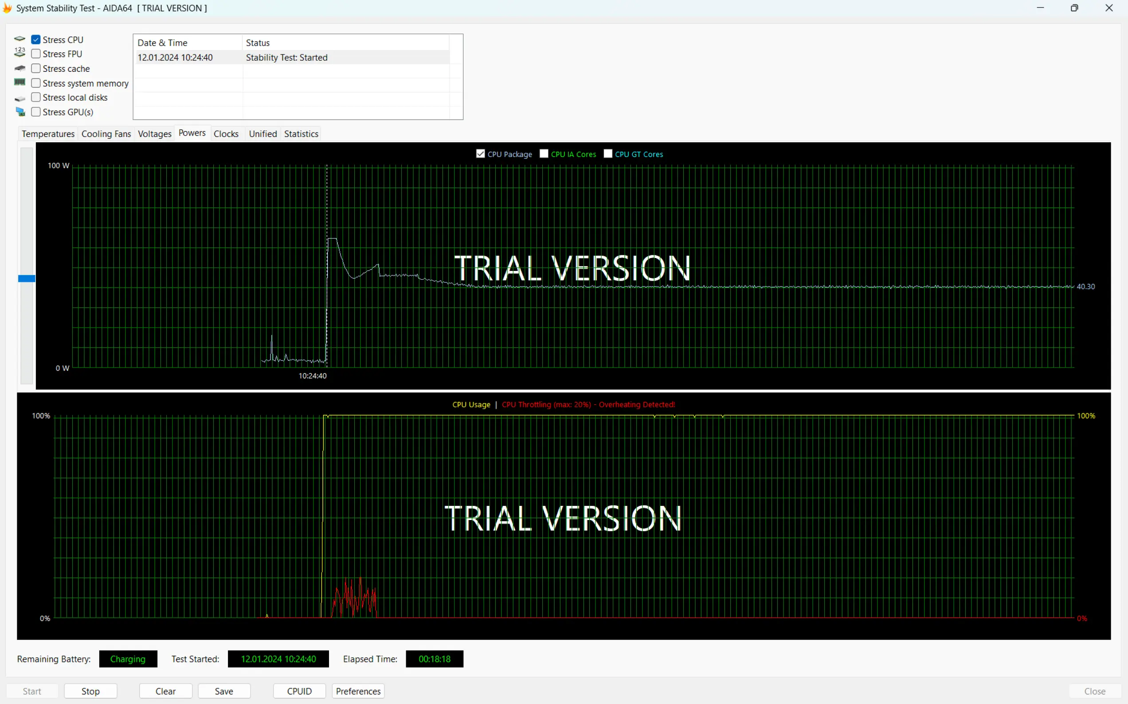Select the Stability Test: Started log row
Image resolution: width=1128 pixels, height=704 pixels.
pyautogui.click(x=286, y=57)
